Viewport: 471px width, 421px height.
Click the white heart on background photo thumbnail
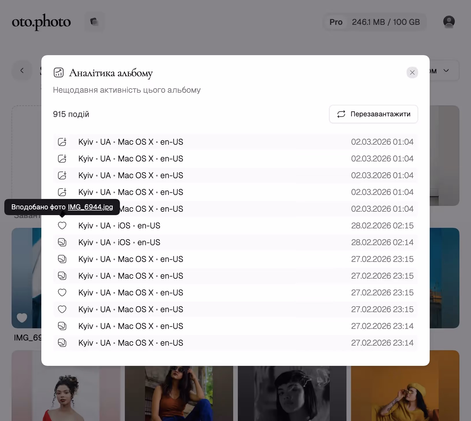click(22, 318)
